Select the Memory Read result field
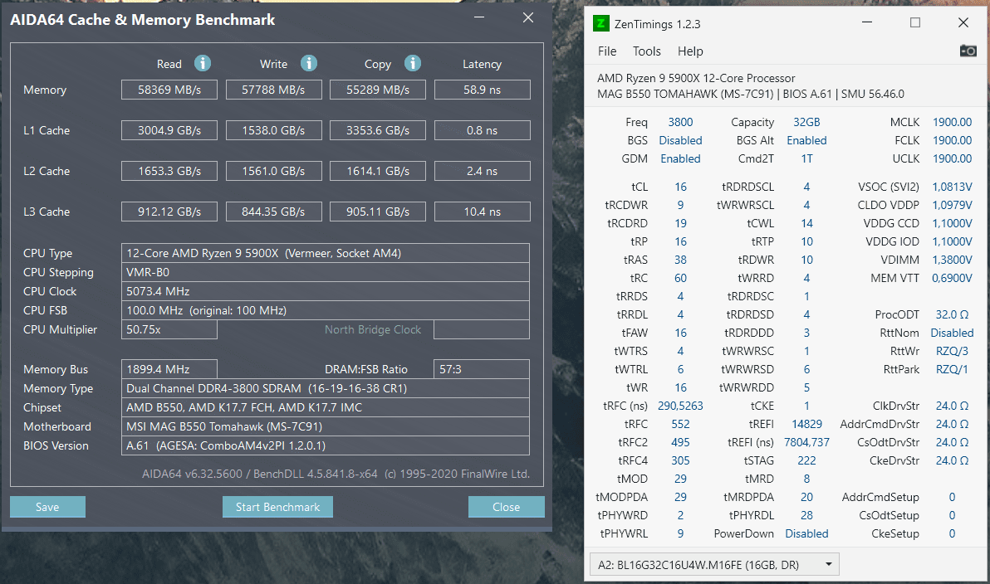This screenshot has height=584, width=990. tap(169, 90)
